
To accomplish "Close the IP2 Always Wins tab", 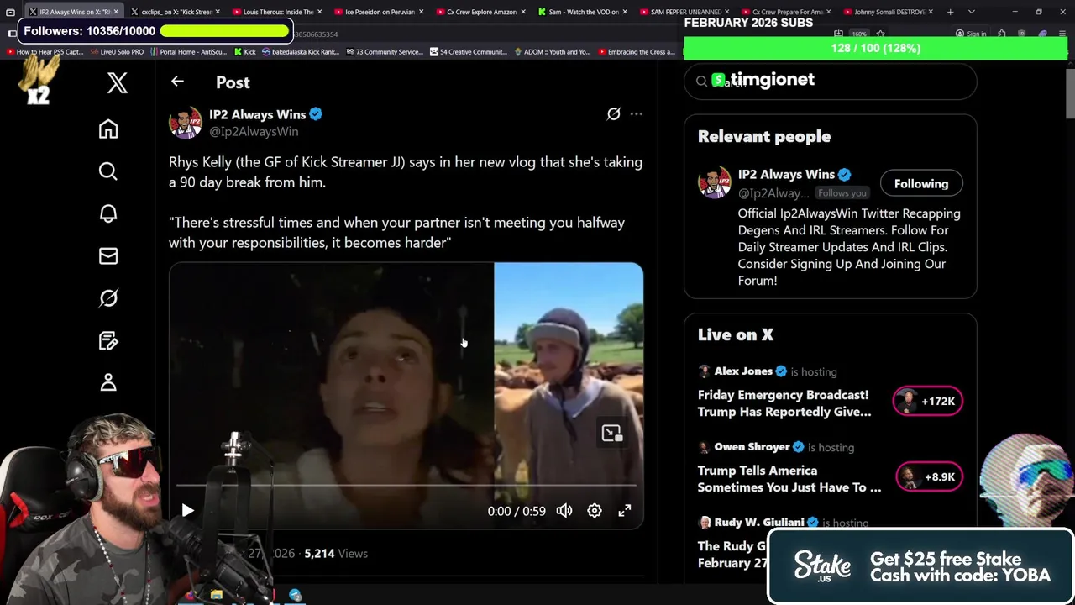I will 116,12.
